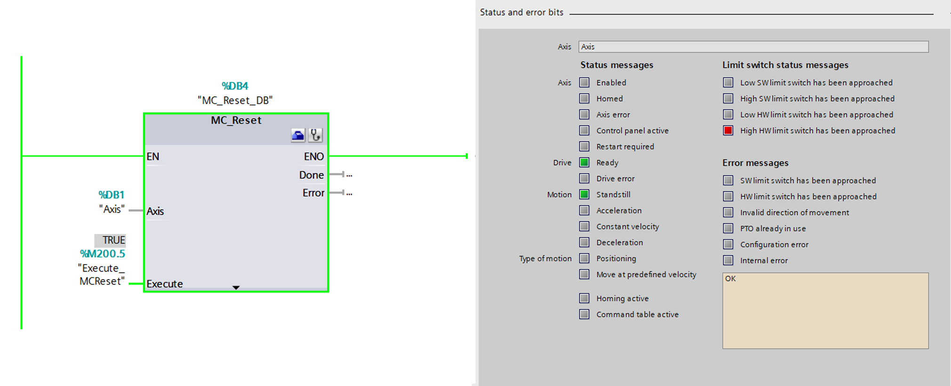This screenshot has height=386, width=951.
Task: Open MC_Reset configuration toolbox icon
Action: (x=298, y=136)
